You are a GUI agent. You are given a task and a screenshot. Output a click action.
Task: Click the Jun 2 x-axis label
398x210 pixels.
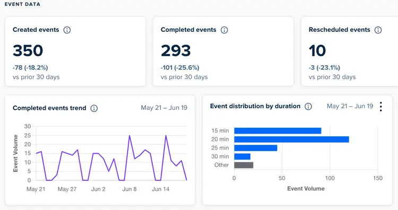pos(98,189)
